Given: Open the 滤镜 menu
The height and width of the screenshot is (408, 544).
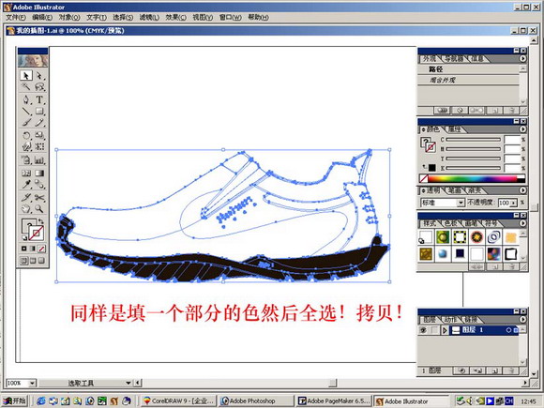Looking at the screenshot, I should click(149, 17).
